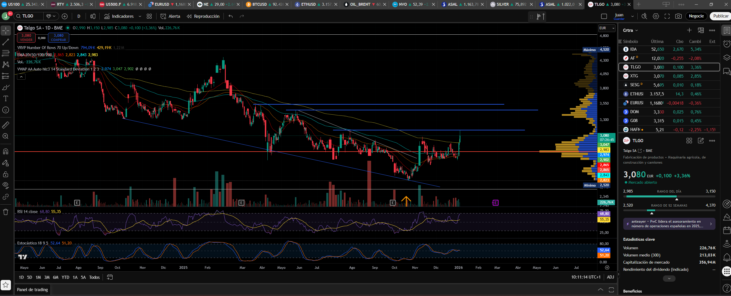Expand the Crtra watchlist dropdown
The width and height of the screenshot is (731, 296).
point(630,30)
